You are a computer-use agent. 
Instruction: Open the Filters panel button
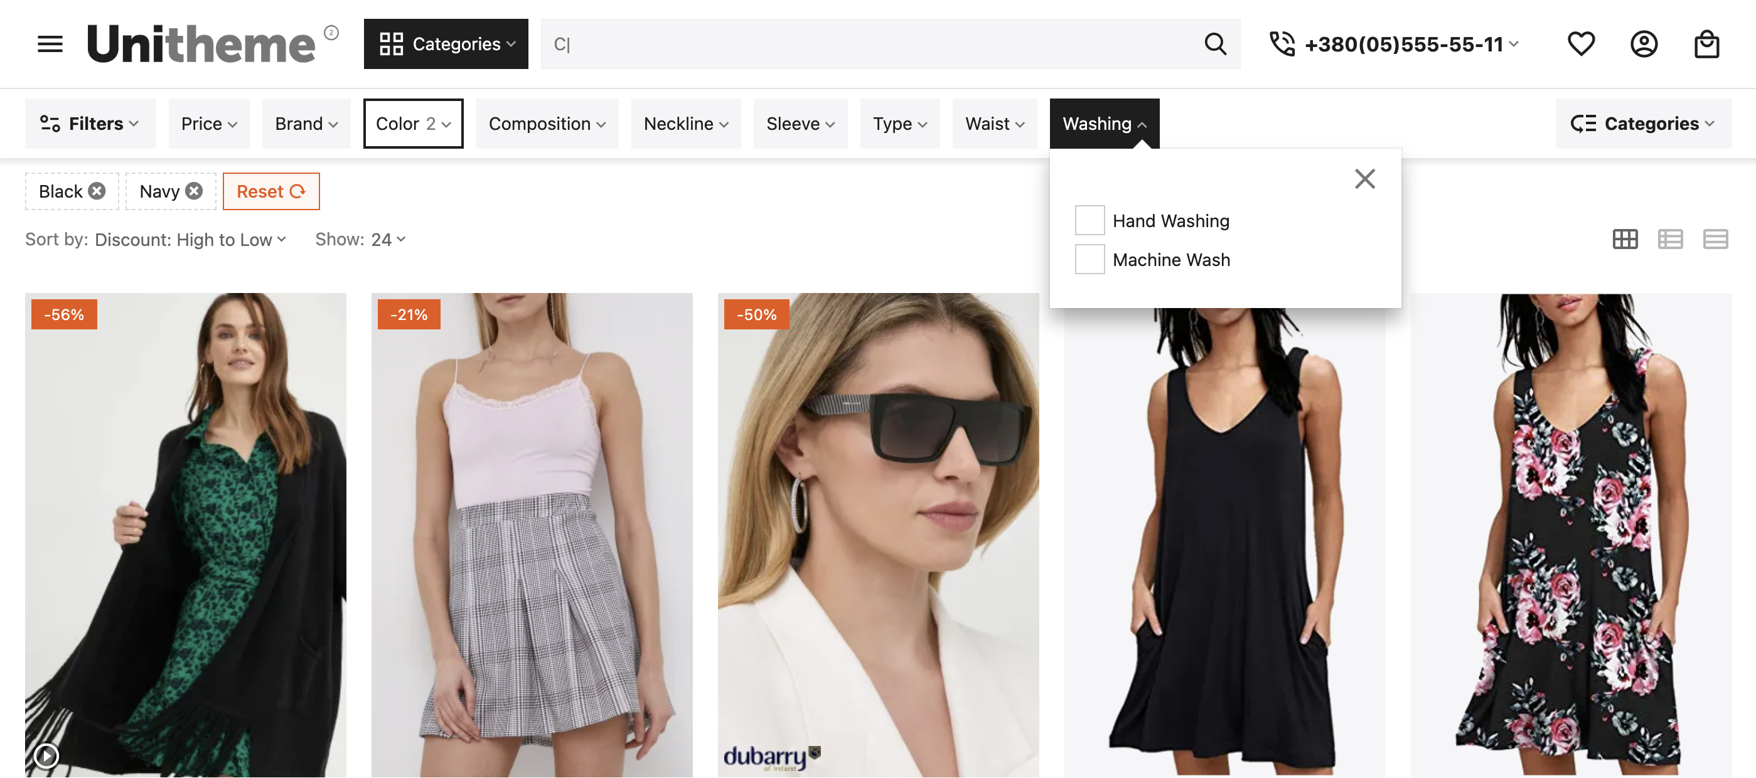pos(90,124)
